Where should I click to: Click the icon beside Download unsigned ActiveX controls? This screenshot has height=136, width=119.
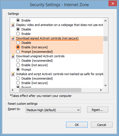click(13, 56)
